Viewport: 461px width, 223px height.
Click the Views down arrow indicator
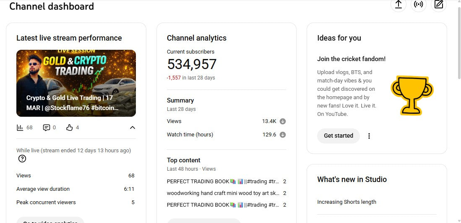pyautogui.click(x=283, y=121)
